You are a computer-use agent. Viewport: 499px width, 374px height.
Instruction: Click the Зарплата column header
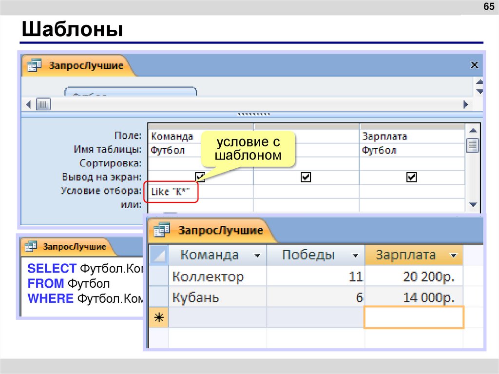tap(414, 256)
